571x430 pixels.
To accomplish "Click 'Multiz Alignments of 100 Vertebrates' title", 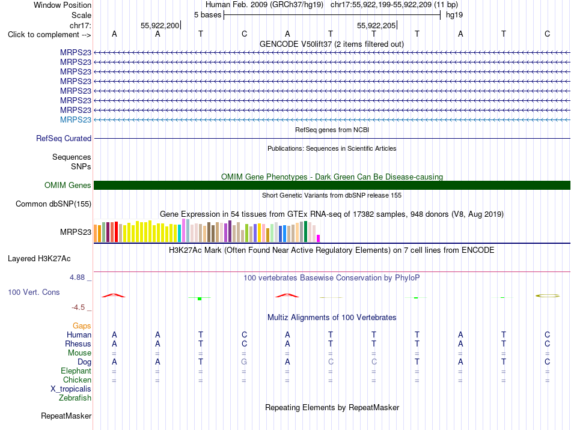I will pyautogui.click(x=332, y=318).
